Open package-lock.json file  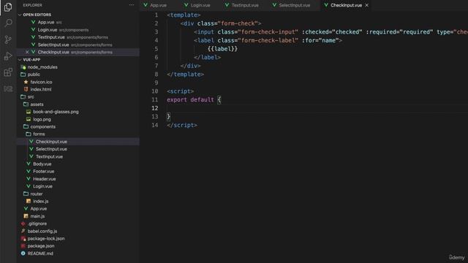point(45,239)
